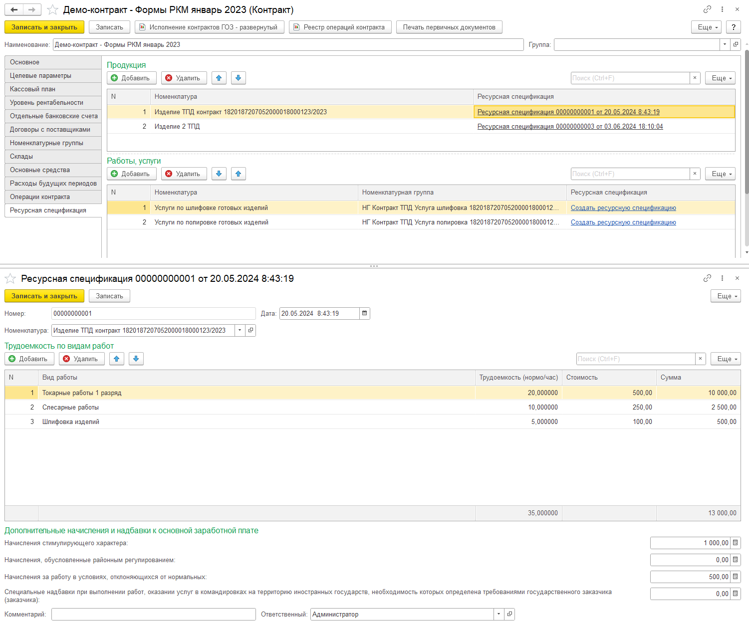This screenshot has height=625, width=749.
Task: Open calculator for Начисления стимулирующего характера
Action: 735,543
